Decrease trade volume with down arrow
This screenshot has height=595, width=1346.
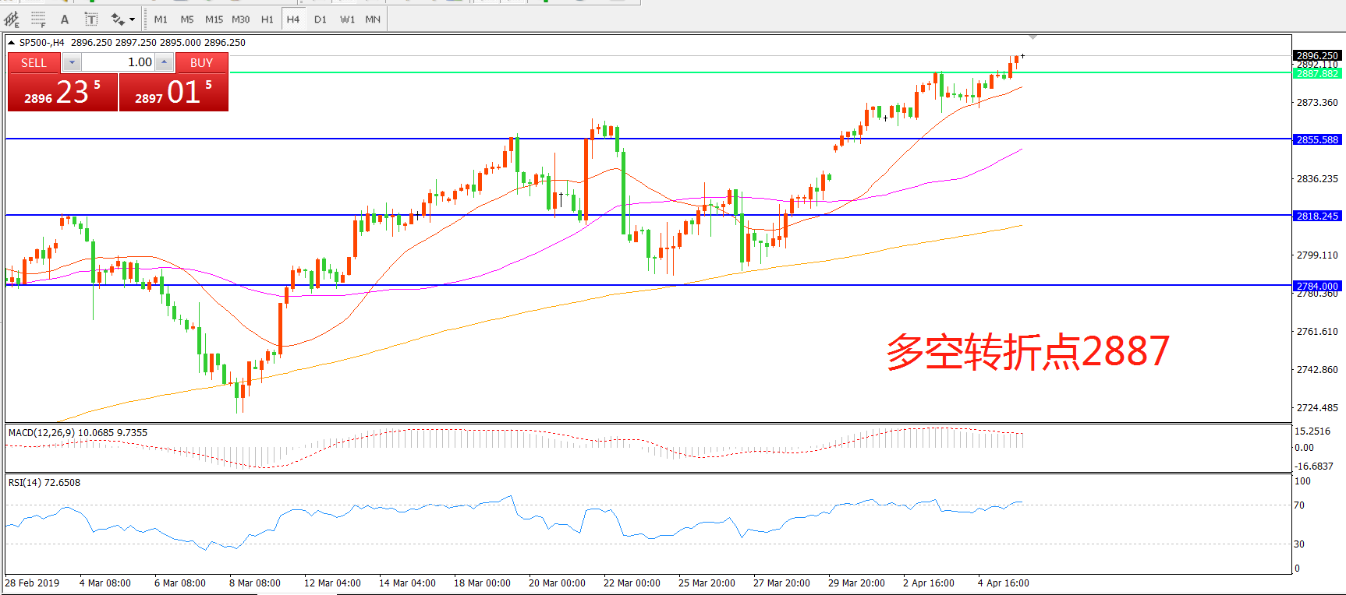click(72, 63)
